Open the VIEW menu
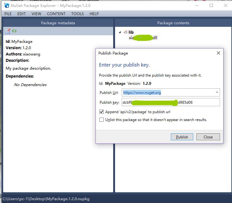Image resolution: width=232 pixels, height=203 pixels. pyautogui.click(x=36, y=14)
